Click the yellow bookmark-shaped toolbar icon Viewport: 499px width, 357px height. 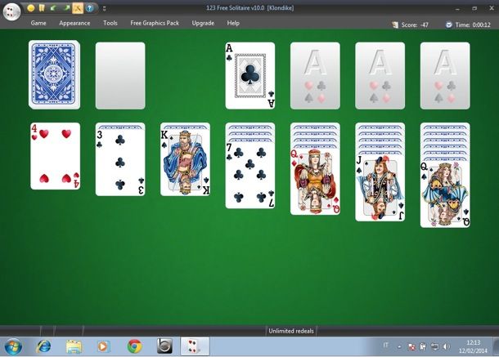(42, 8)
